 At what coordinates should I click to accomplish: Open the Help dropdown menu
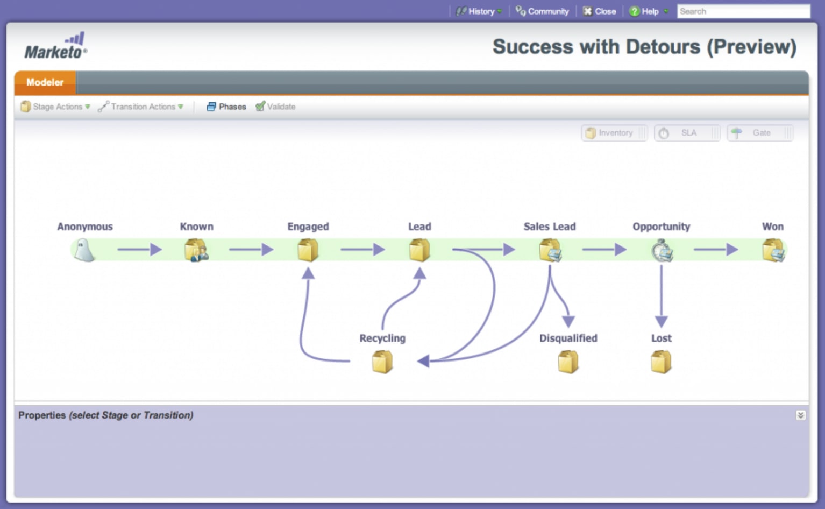pyautogui.click(x=649, y=11)
